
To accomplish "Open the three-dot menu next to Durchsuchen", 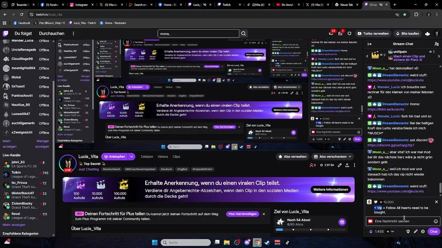I will [x=73, y=33].
